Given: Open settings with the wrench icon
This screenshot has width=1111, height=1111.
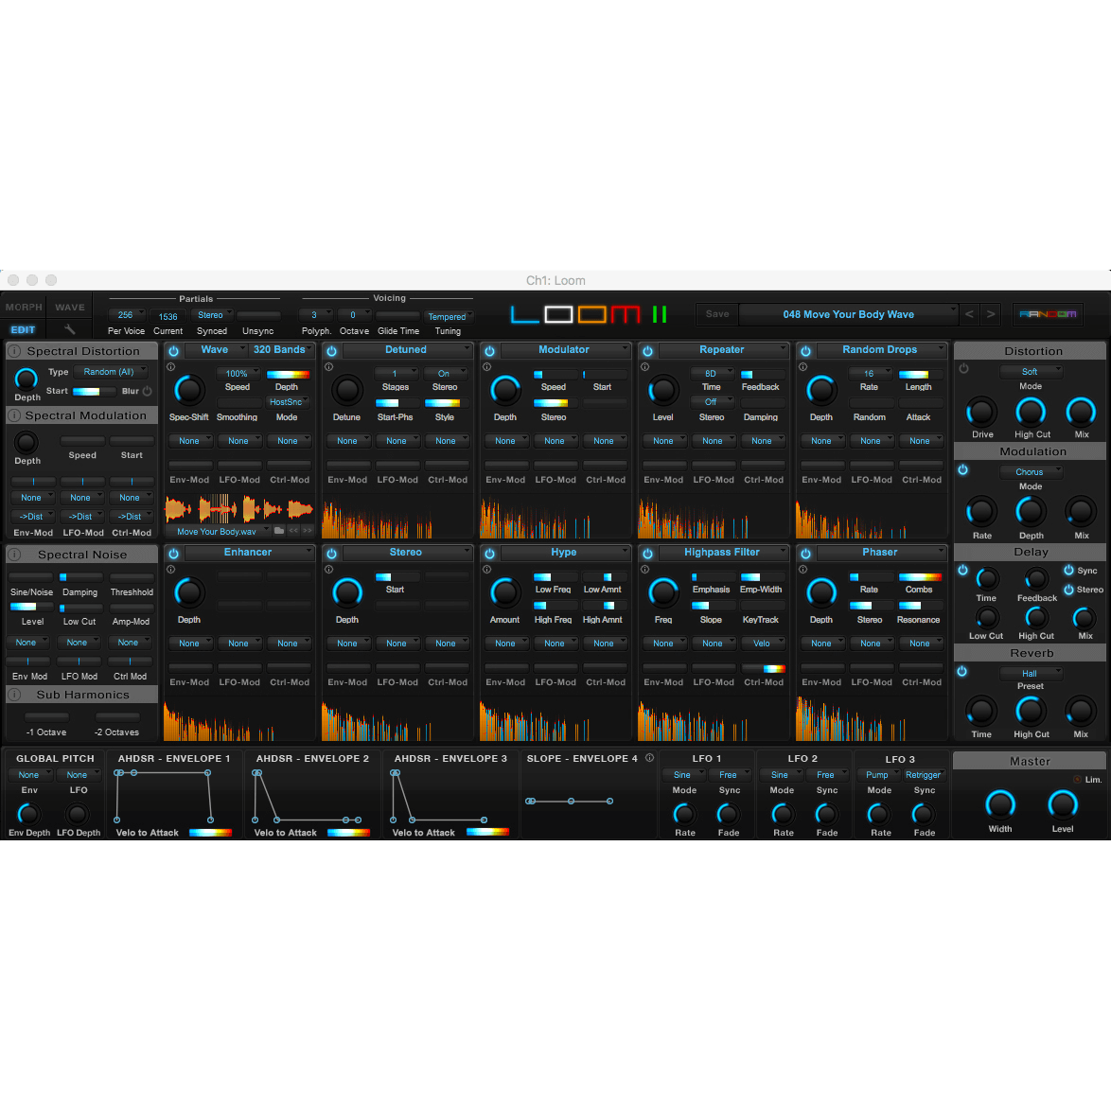Looking at the screenshot, I should (69, 329).
